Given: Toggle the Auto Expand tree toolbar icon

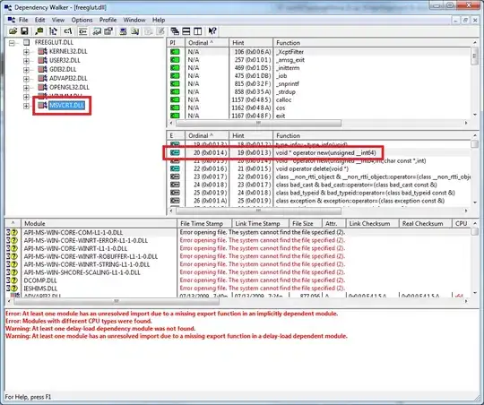Looking at the screenshot, I should click(x=53, y=30).
